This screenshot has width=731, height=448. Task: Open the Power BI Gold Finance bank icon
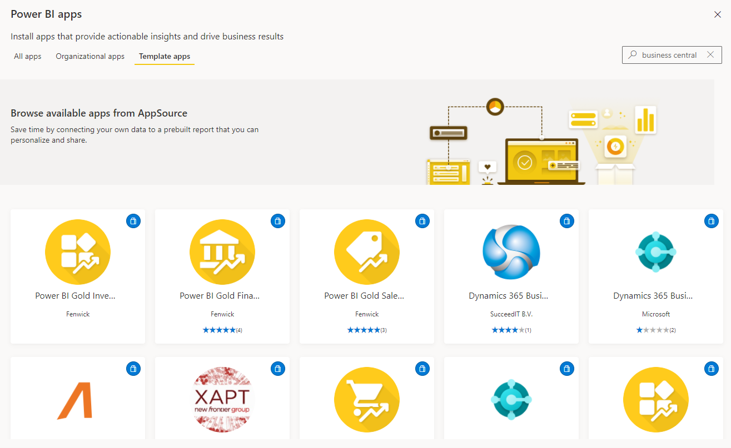[222, 252]
